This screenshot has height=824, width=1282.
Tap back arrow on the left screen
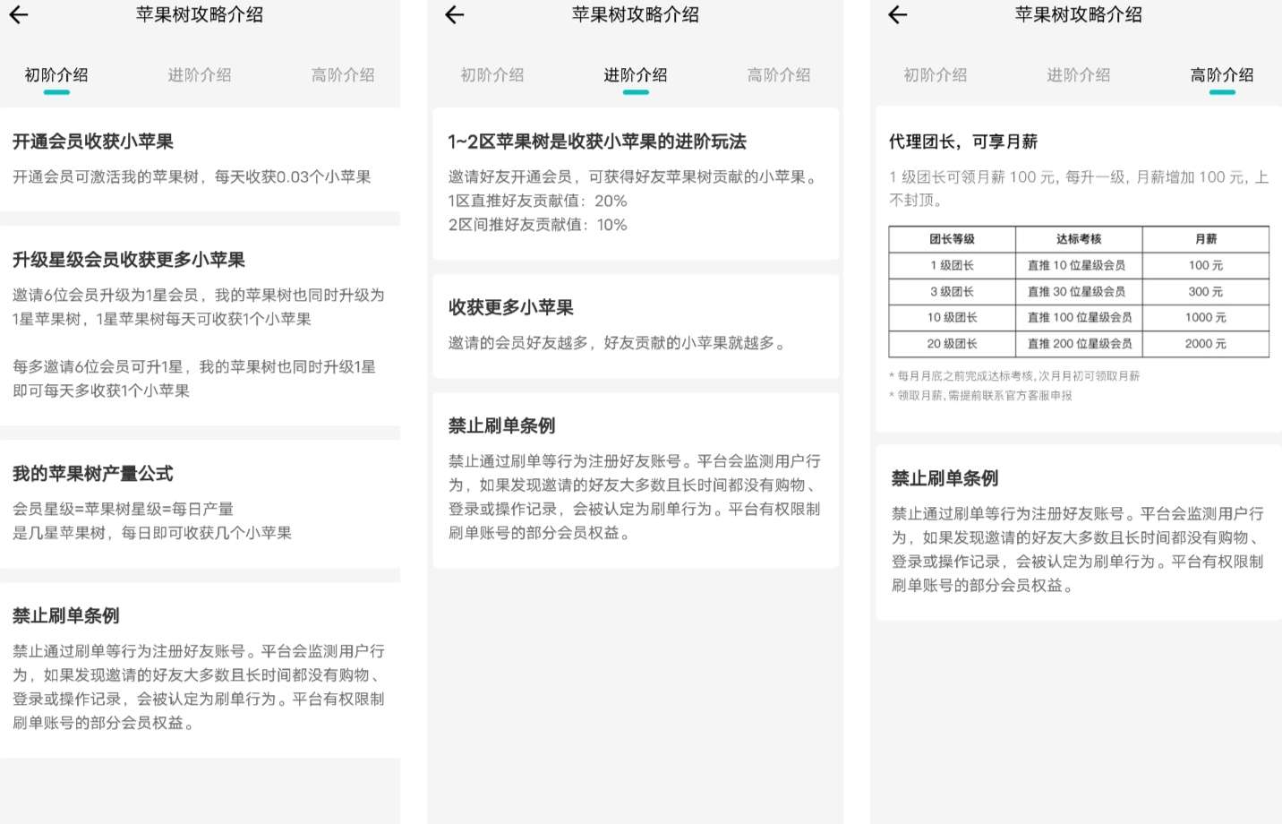[19, 14]
